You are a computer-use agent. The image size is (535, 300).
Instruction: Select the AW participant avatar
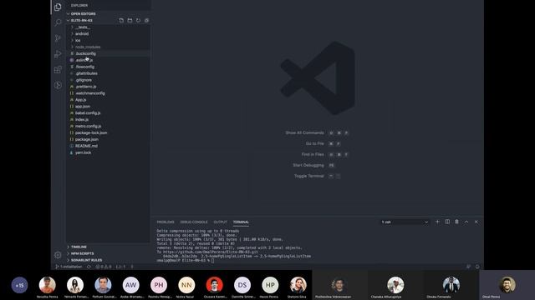130,285
